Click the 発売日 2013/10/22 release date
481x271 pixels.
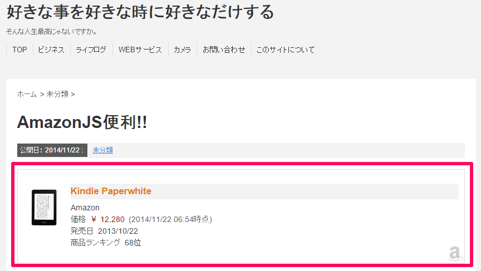click(104, 231)
